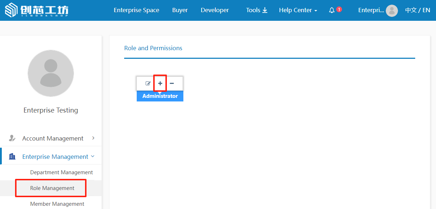Open Member Management in sidebar
The image size is (436, 209).
point(57,204)
